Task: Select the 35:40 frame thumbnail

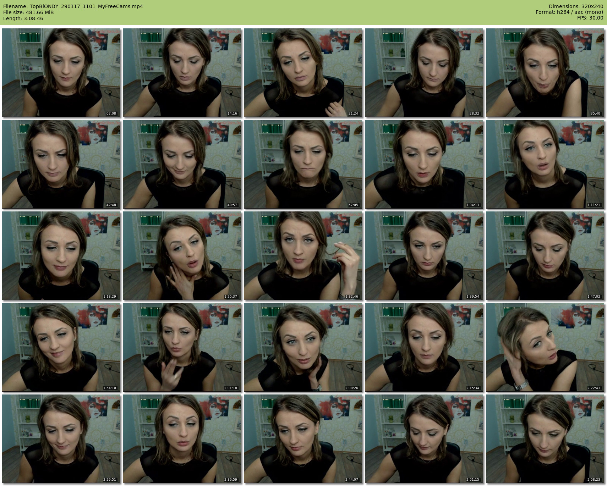Action: pos(545,73)
